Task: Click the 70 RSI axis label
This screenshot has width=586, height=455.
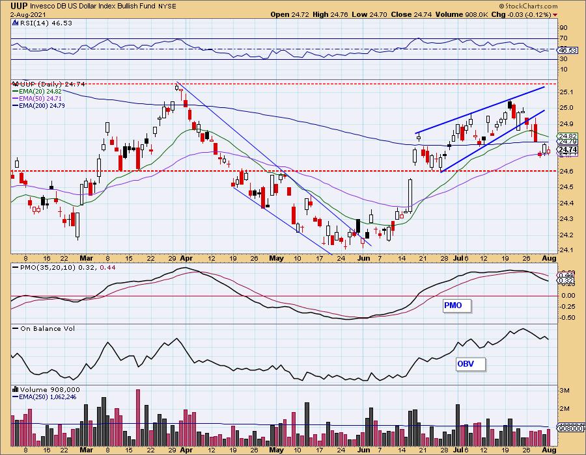Action: tap(563, 38)
